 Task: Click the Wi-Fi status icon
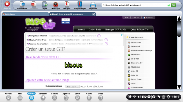(135, 97)
